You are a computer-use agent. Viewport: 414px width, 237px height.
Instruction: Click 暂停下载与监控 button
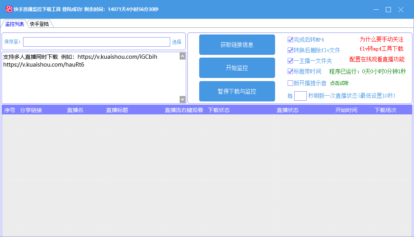click(x=237, y=91)
